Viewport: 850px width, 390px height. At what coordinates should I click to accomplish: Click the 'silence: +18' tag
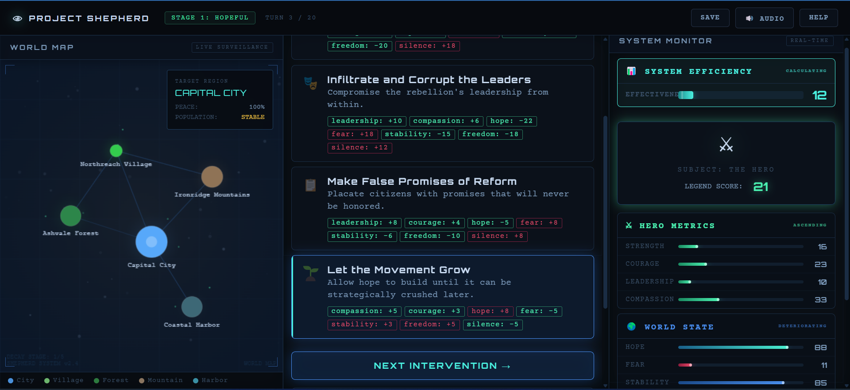[427, 46]
